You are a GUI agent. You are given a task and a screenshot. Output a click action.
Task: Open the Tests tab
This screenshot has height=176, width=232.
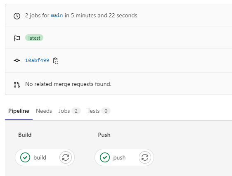[x=99, y=111]
